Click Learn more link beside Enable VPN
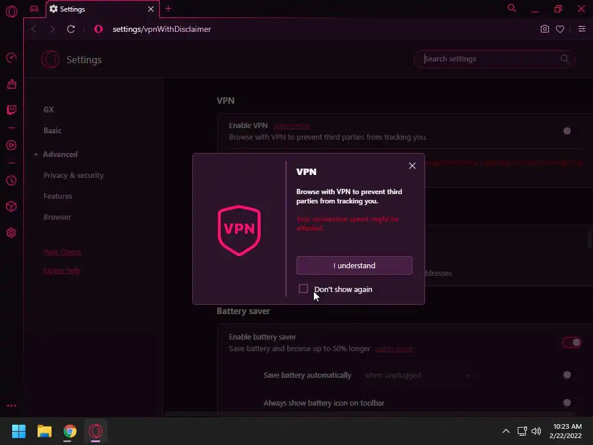The image size is (593, 445). click(x=291, y=126)
